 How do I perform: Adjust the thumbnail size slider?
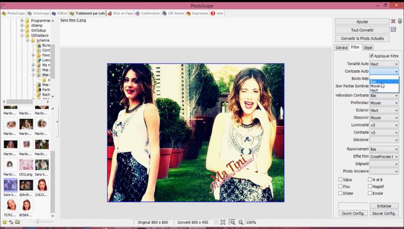37,222
